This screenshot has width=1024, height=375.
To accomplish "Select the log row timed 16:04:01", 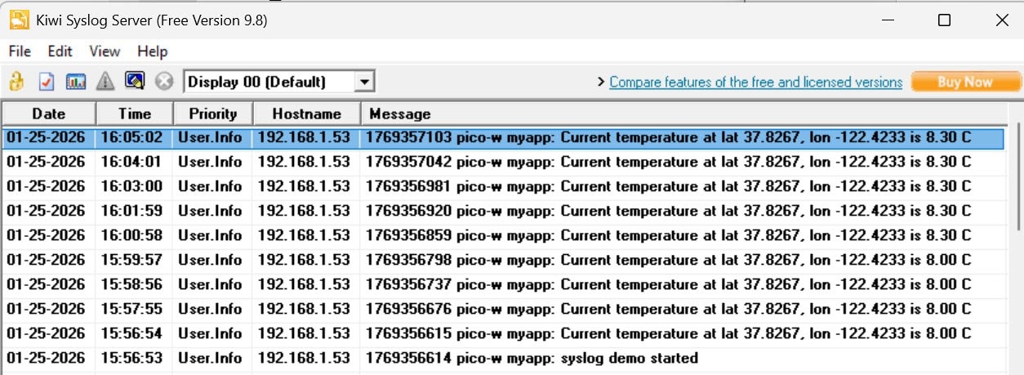I will (503, 162).
